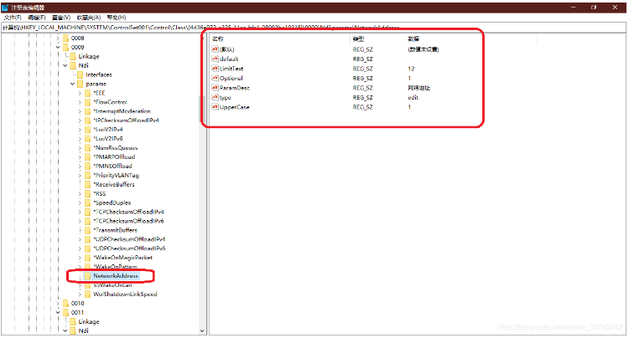Click the edit data value of type

tap(413, 97)
